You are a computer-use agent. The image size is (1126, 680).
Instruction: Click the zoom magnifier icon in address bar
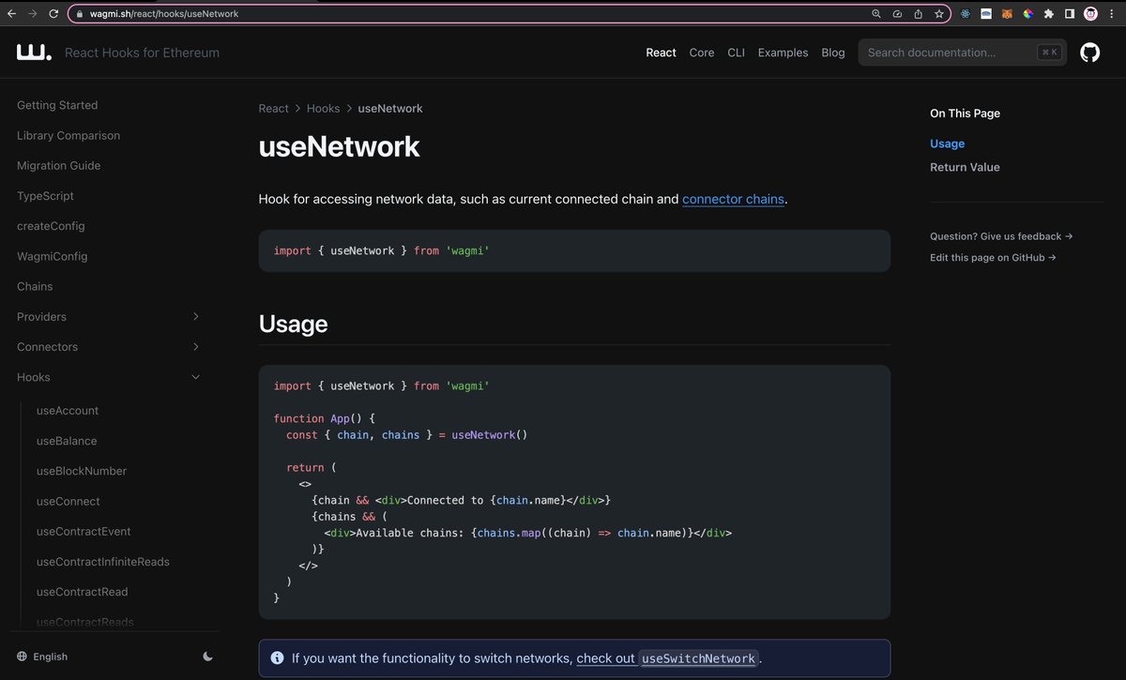(876, 14)
